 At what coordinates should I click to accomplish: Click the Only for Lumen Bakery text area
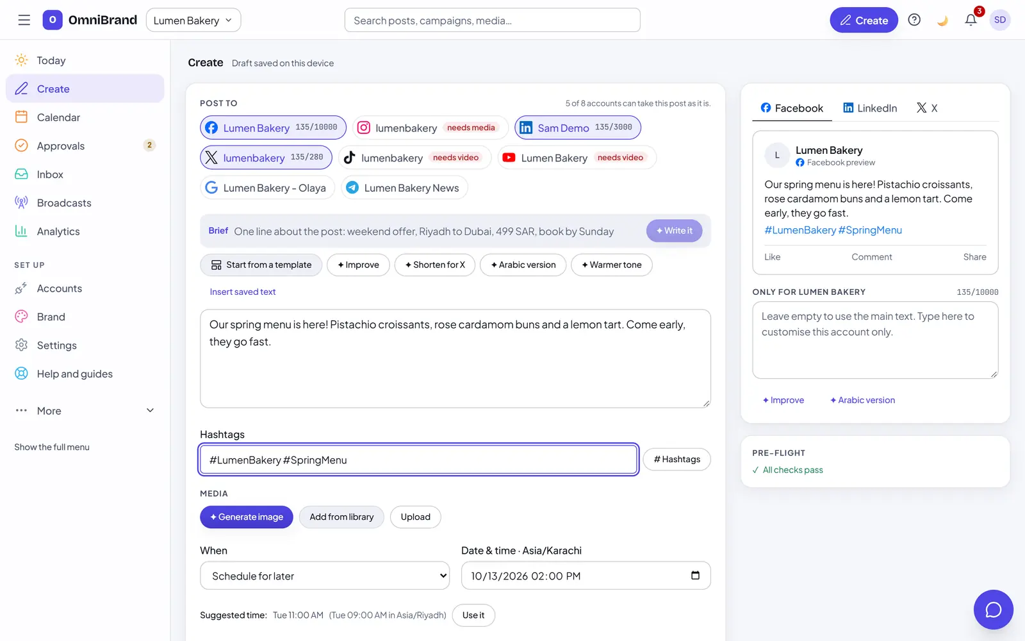875,340
